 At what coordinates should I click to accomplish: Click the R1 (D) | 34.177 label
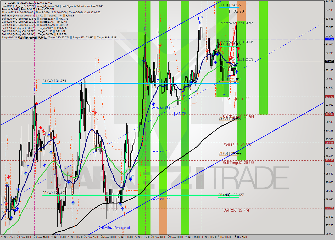click(x=230, y=5)
